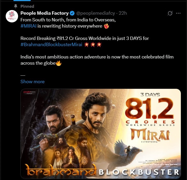This screenshot has height=180, width=187.
Task: Click the heart-on-fire emoji after everywhere
Action: tap(106, 26)
